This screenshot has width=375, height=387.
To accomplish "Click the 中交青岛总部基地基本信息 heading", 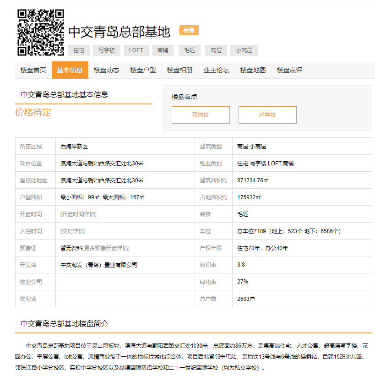I will [65, 94].
